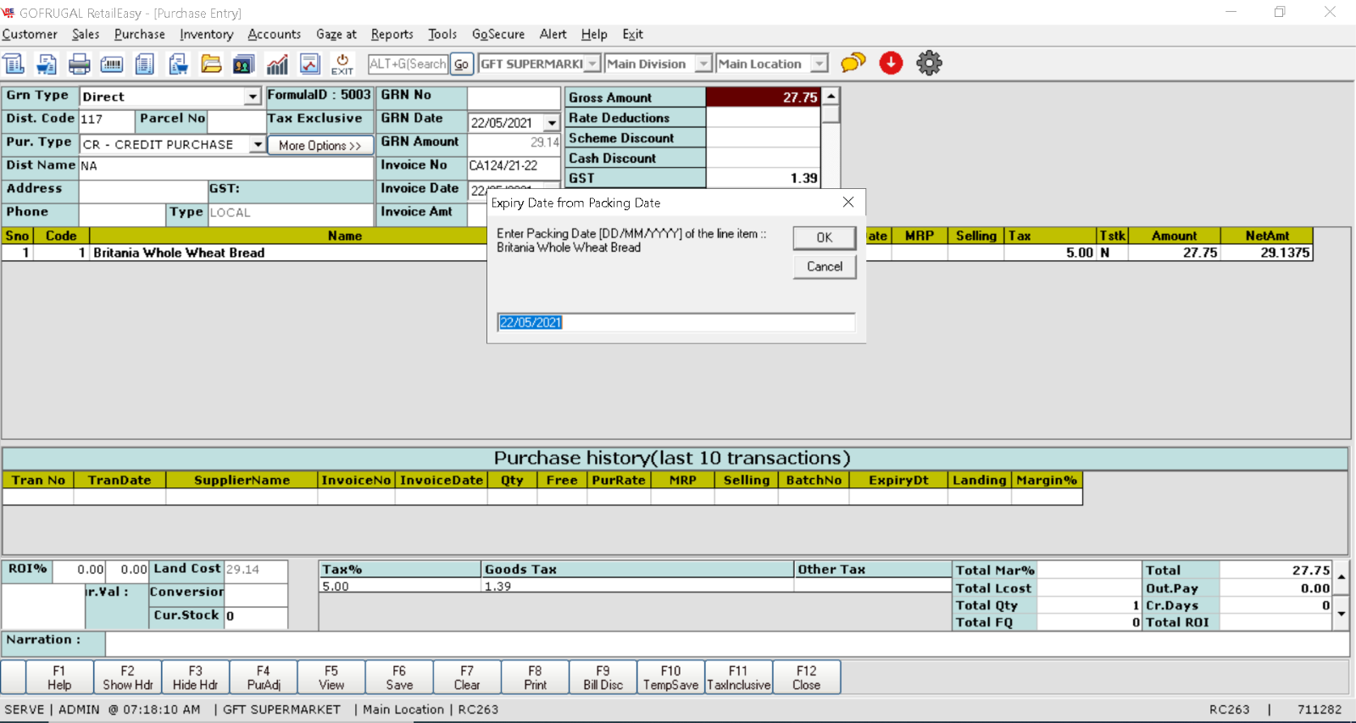1356x723 pixels.
Task: Open the Main Division dropdown
Action: [703, 64]
